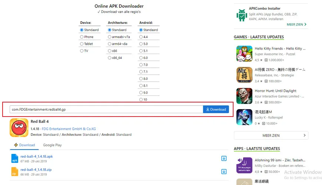Open the Horror Hunt: Until Daylight title
The image size is (322, 185).
(x=275, y=91)
